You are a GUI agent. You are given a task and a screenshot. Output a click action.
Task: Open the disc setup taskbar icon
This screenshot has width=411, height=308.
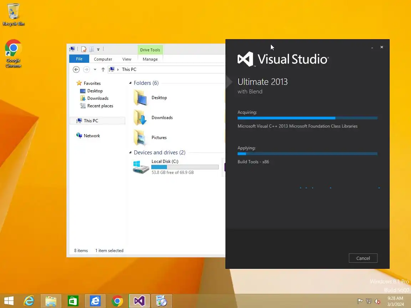[162, 301]
